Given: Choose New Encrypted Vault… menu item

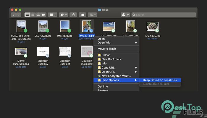Looking at the screenshot, I should click(x=116, y=76).
